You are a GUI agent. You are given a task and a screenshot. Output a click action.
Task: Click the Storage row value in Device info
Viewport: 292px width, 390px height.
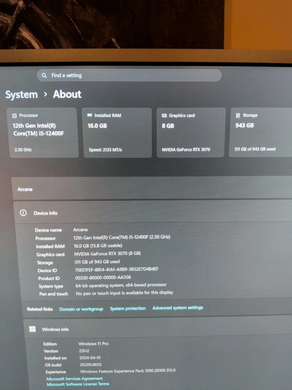click(97, 262)
